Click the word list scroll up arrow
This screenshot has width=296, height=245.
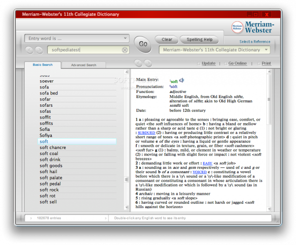pyautogui.click(x=127, y=72)
